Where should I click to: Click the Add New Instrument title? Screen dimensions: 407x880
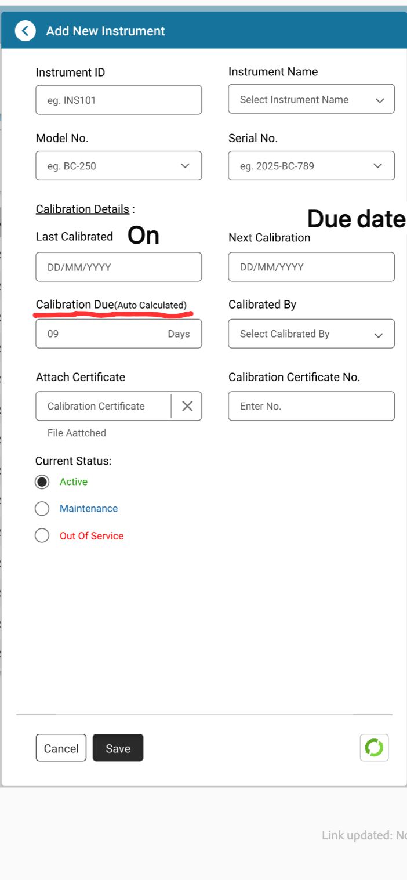pyautogui.click(x=106, y=31)
